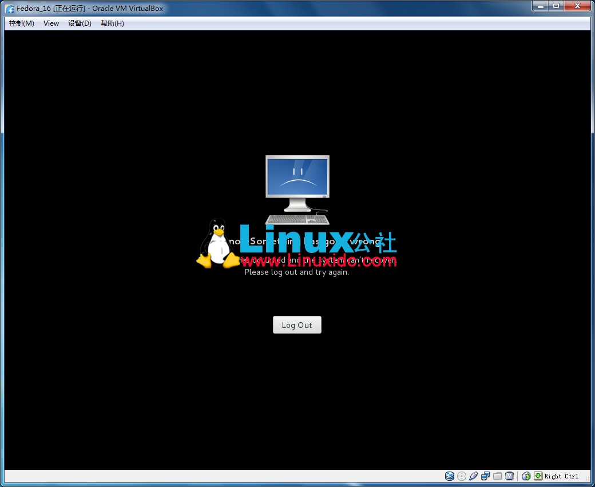Open the 帮助(H) help menu
Viewport: 595px width, 487px height.
pos(112,23)
